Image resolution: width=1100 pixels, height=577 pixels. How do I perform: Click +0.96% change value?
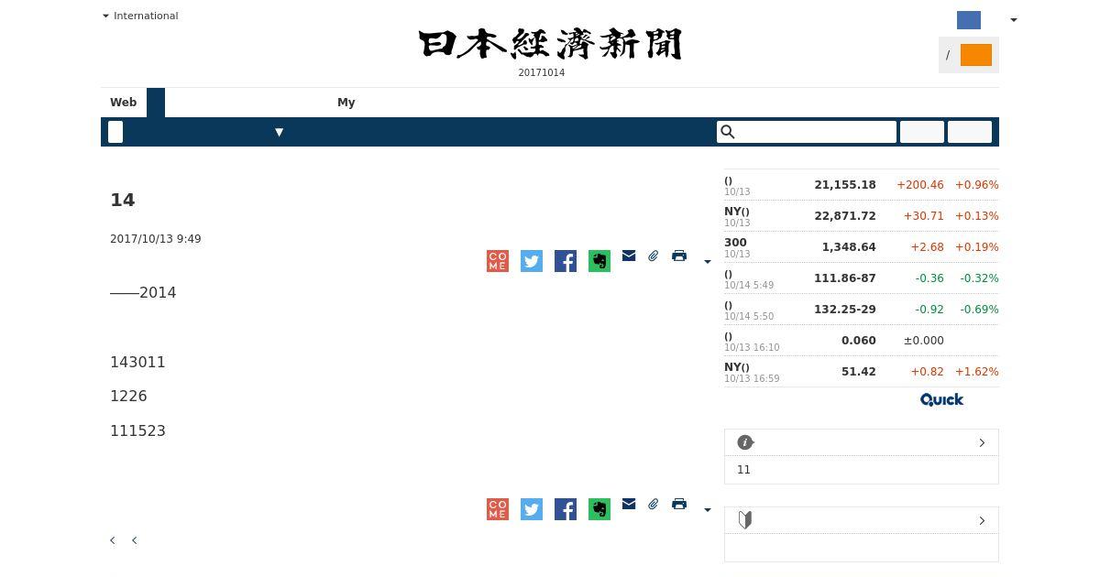click(x=977, y=185)
